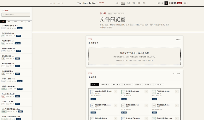
Task: Click file icon on 产品库存清单.csv card
Action: (154, 92)
